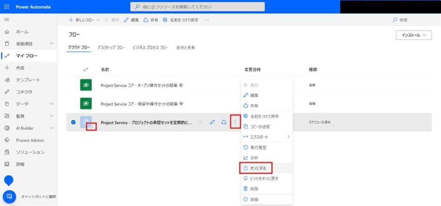Viewport: 441px width, 206px height.
Task: Click the 新しいフロー toolbar button
Action: 84,20
